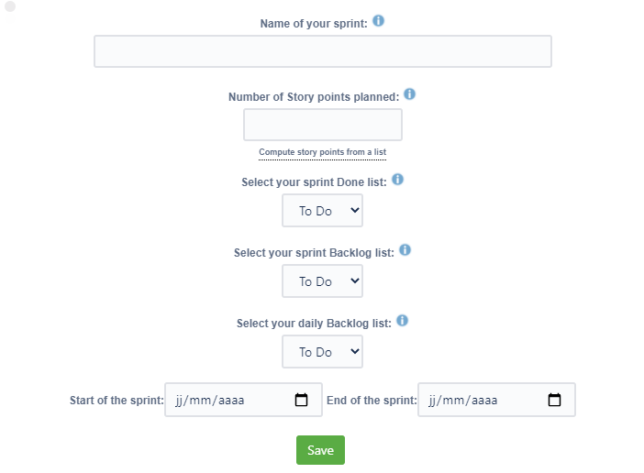Focus the sprint name text field
644x473 pixels.
[x=322, y=51]
